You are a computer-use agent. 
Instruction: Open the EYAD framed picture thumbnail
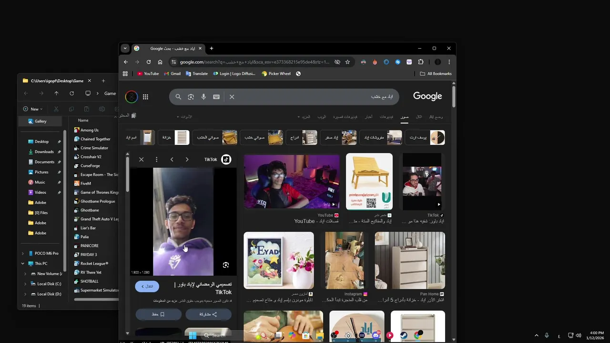point(279,260)
